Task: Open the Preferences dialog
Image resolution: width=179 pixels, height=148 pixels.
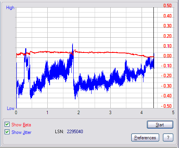Action: [x=145, y=138]
